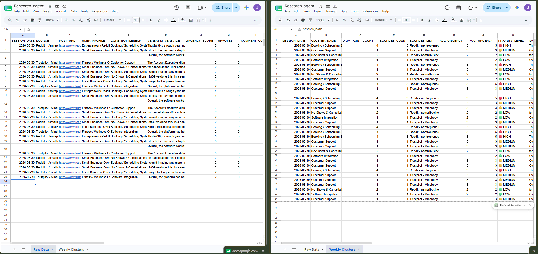Image resolution: width=538 pixels, height=254 pixels.
Task: Open zoom 100% dropdown in right window
Action: pos(323,20)
